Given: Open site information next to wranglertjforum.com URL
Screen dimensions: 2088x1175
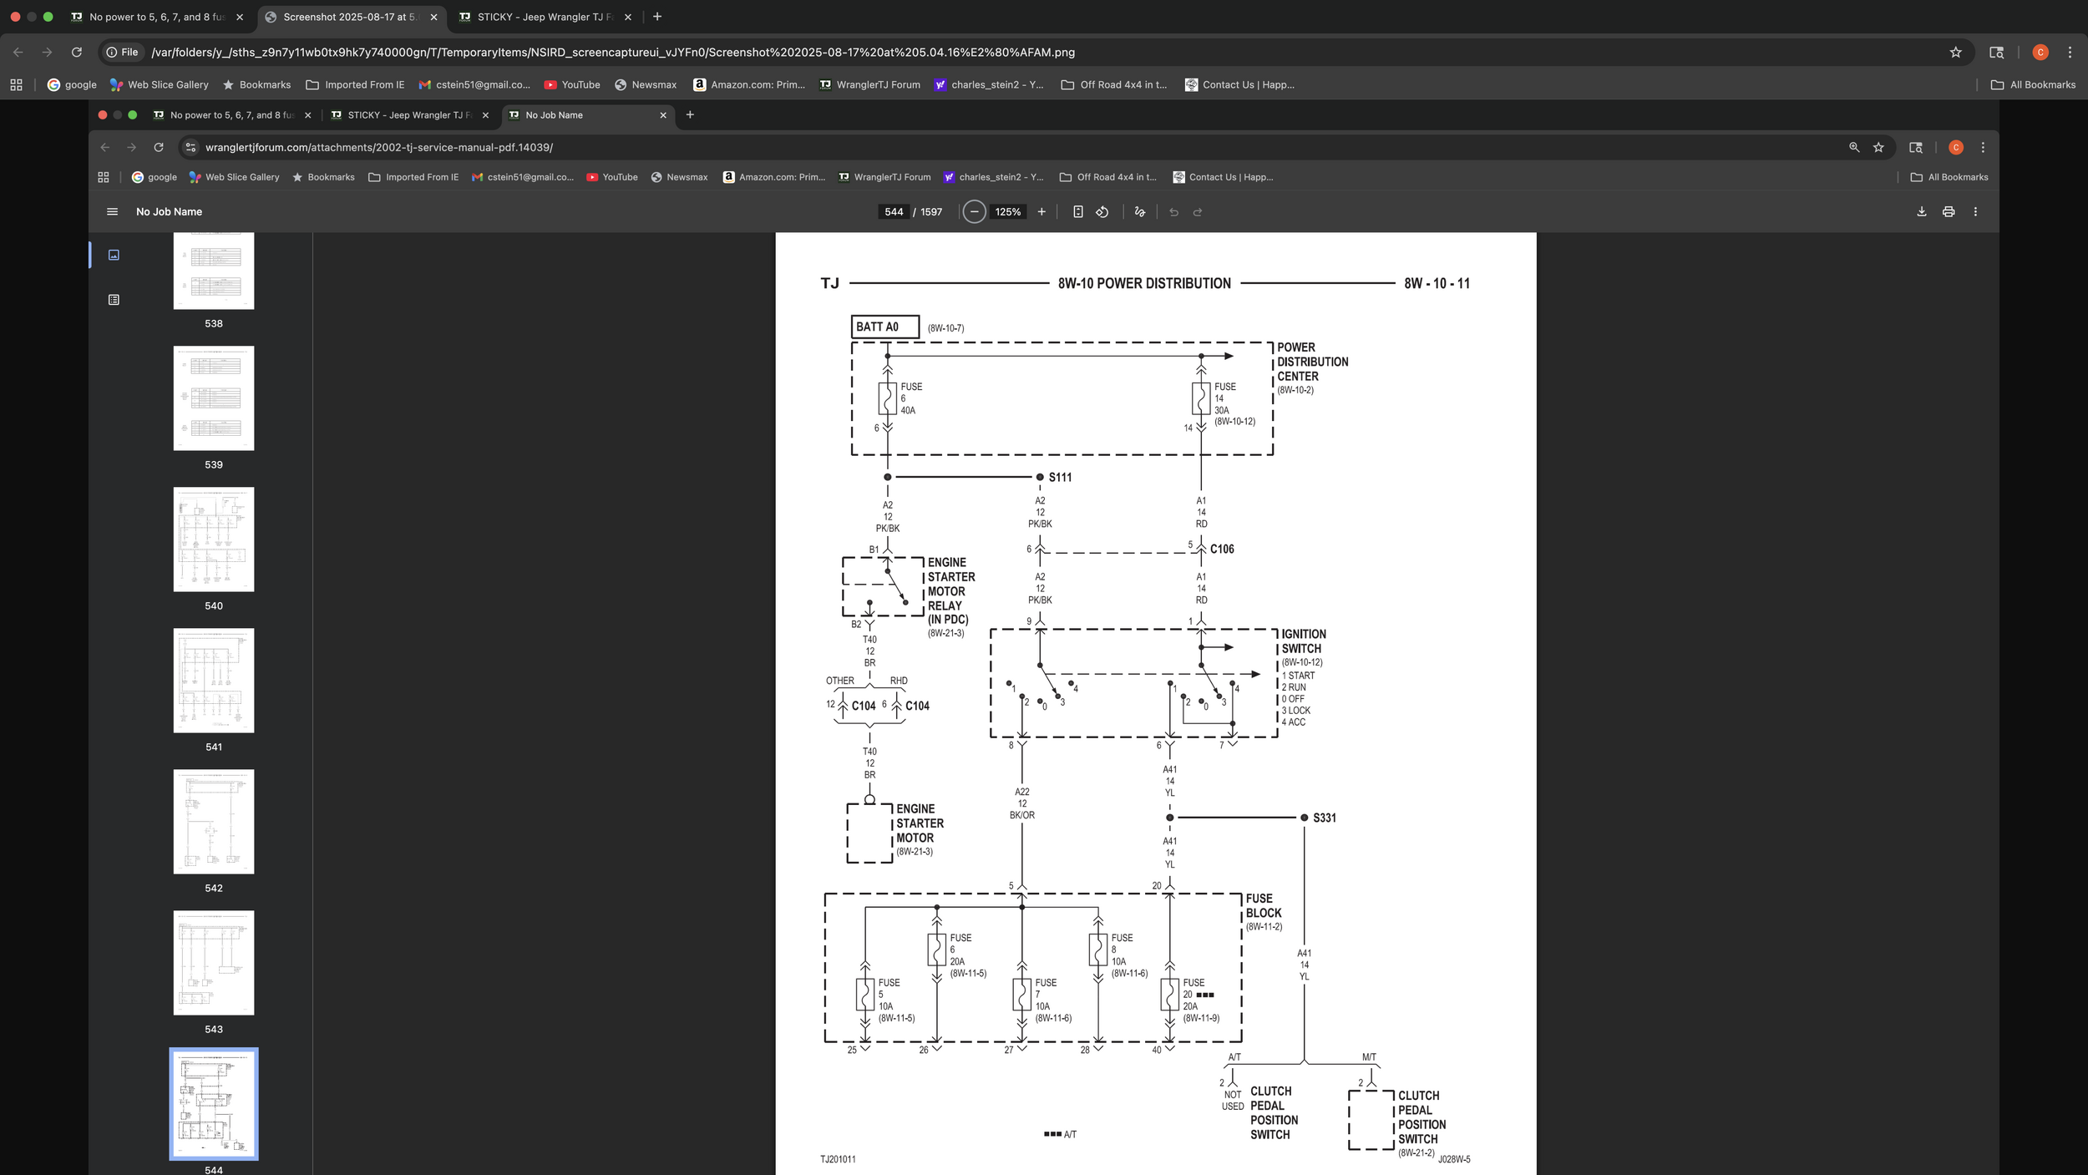Looking at the screenshot, I should [x=190, y=148].
